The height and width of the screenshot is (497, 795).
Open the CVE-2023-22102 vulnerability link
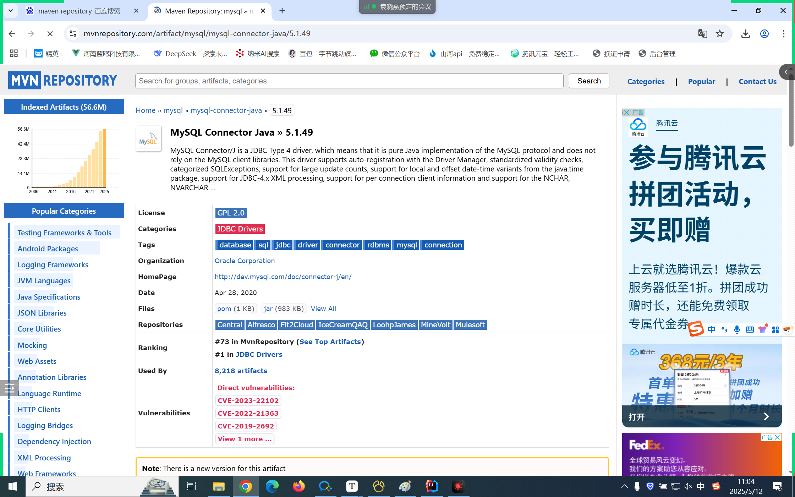(x=248, y=400)
